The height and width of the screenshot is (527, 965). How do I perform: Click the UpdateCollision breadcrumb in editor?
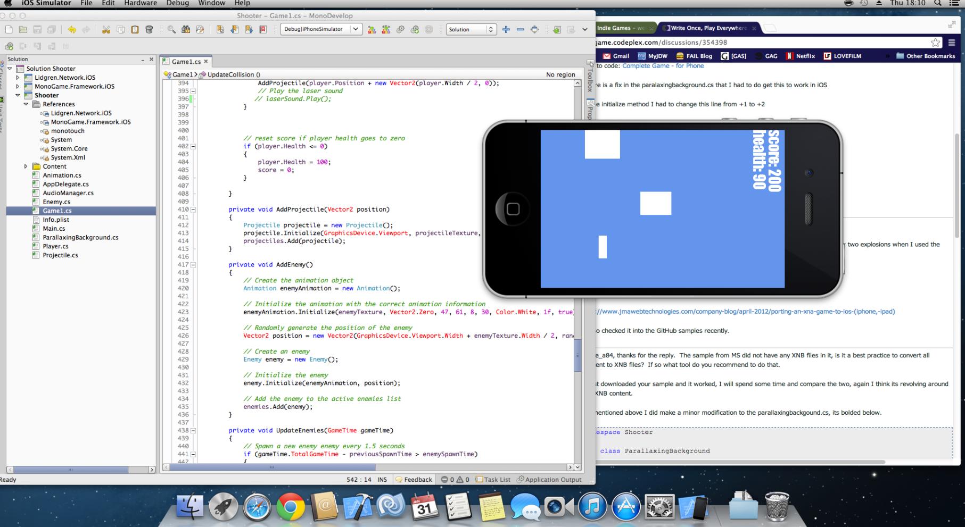pos(229,75)
